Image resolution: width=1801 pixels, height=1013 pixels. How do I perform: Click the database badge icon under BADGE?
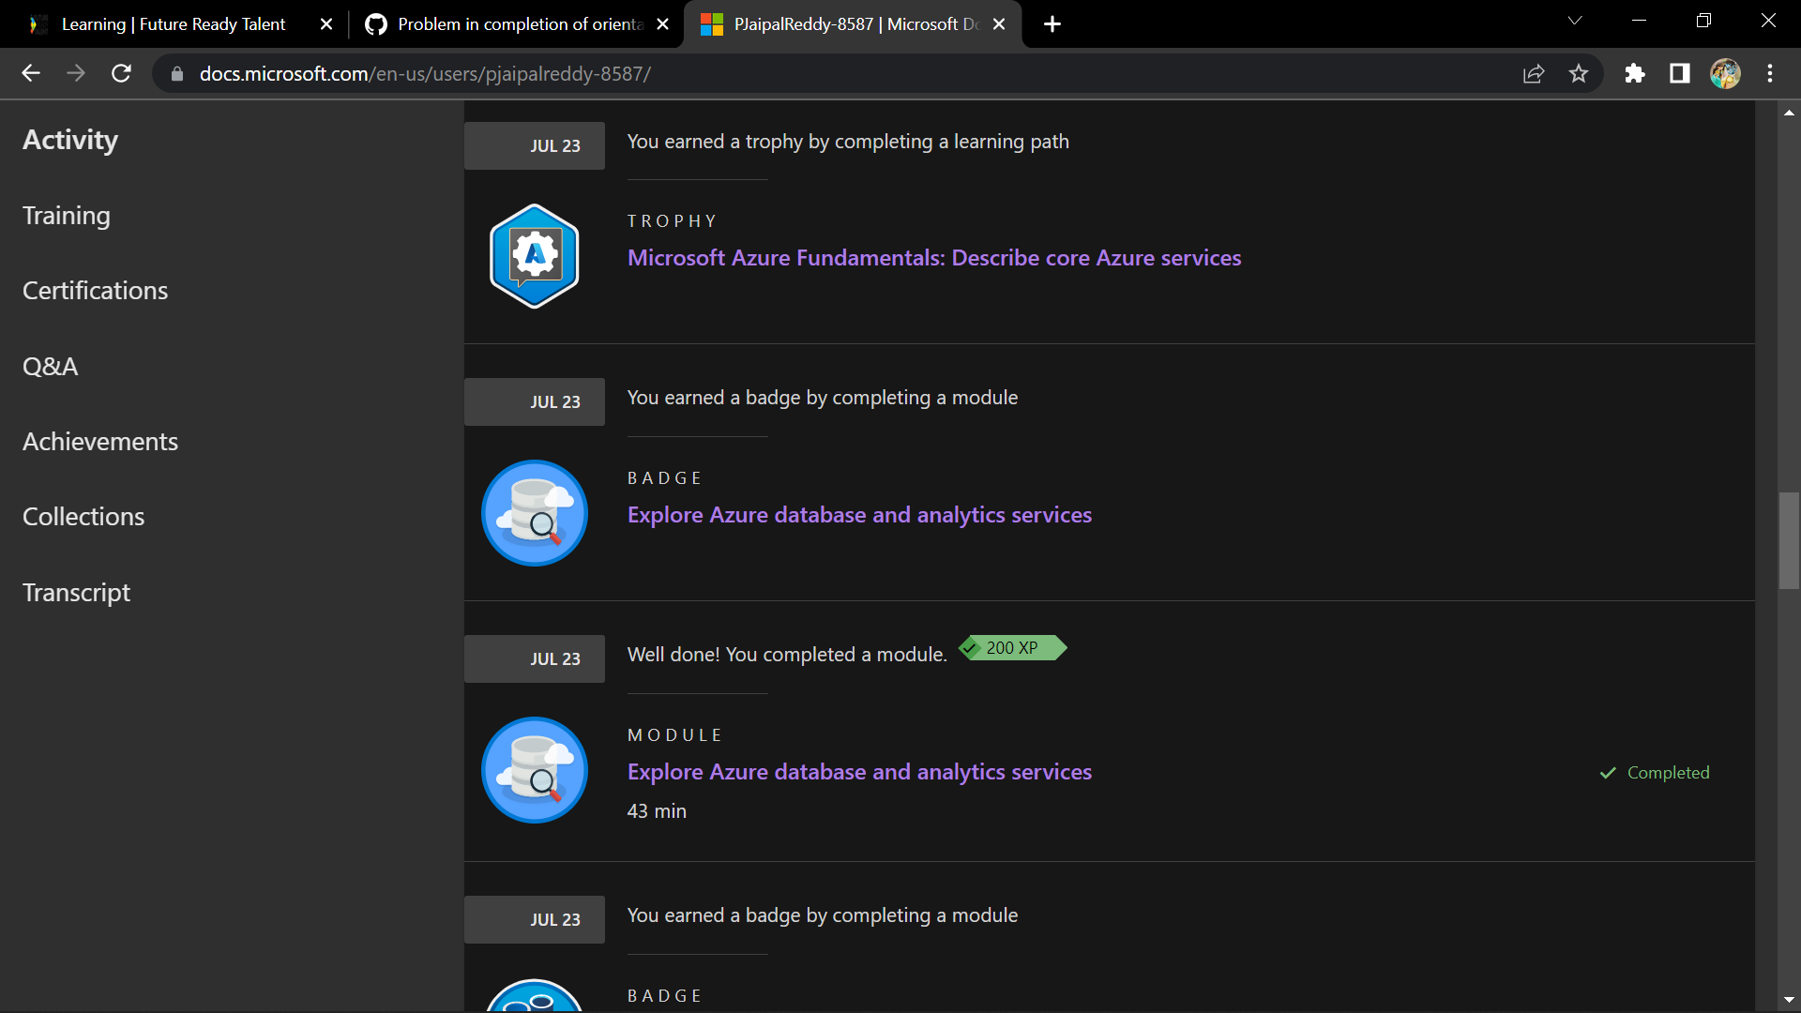pos(534,513)
